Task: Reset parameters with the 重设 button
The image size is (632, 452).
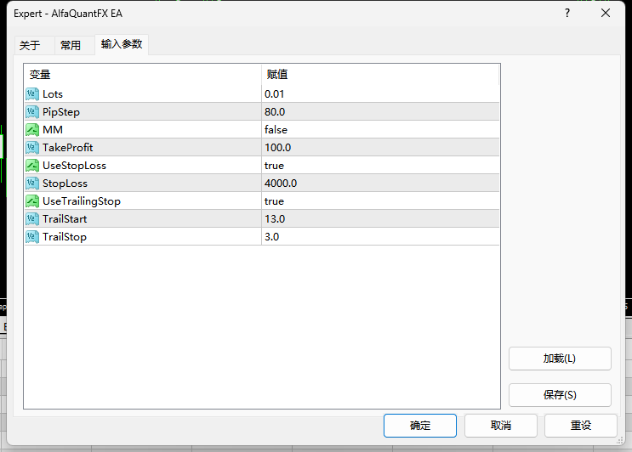Action: click(581, 426)
